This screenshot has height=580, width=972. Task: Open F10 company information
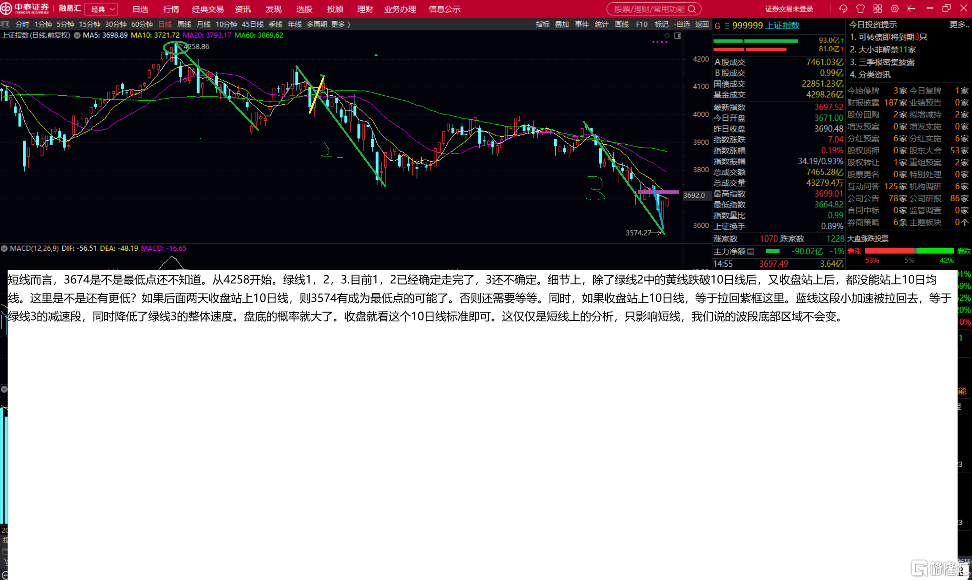pos(642,24)
